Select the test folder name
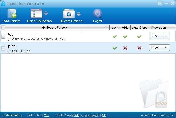The image size is (176, 118). pyautogui.click(x=11, y=34)
